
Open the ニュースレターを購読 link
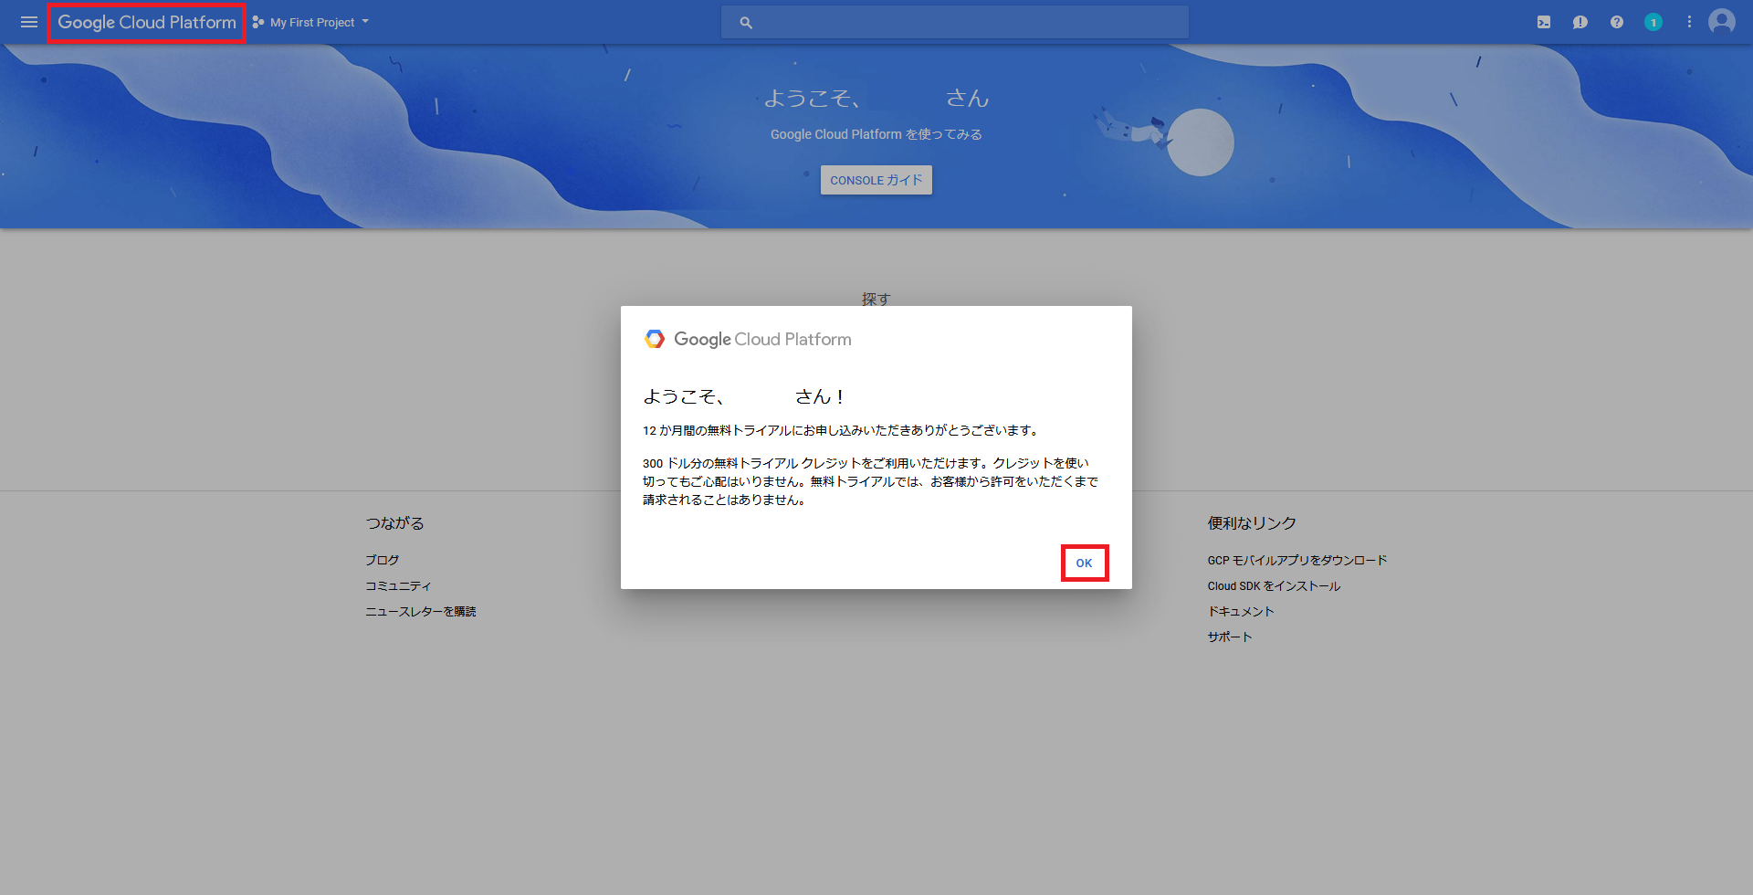(421, 611)
